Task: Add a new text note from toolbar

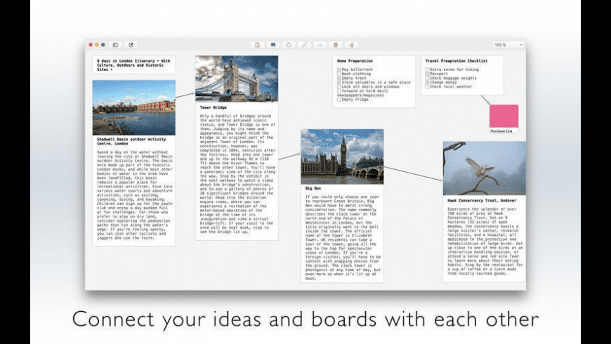Action: point(257,45)
